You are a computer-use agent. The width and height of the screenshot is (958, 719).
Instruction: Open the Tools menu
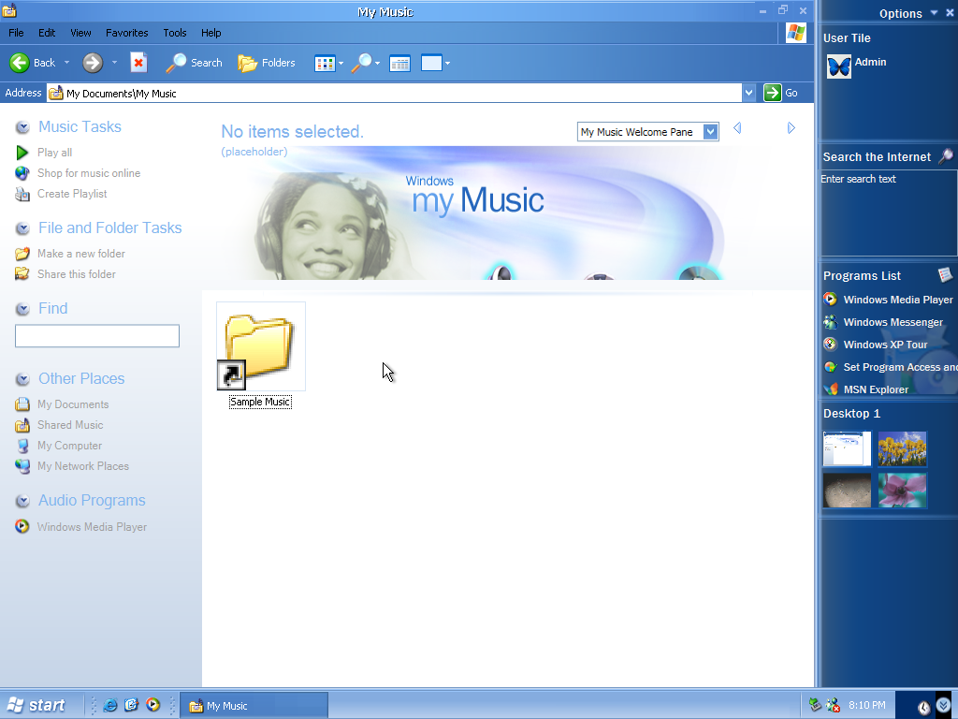[x=175, y=33]
